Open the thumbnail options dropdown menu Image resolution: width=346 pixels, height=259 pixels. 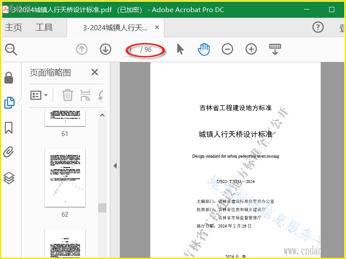[39, 95]
